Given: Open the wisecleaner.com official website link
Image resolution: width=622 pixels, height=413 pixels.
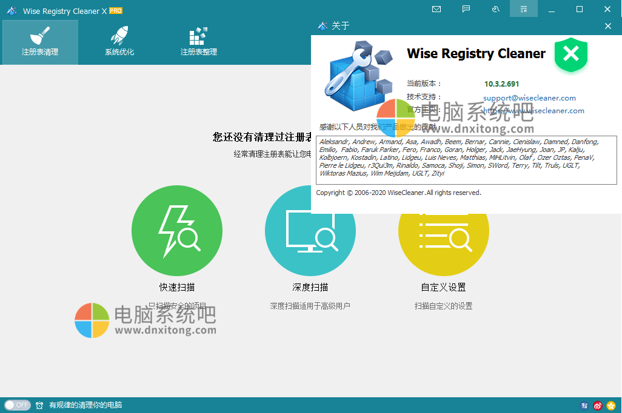Looking at the screenshot, I should 533,111.
